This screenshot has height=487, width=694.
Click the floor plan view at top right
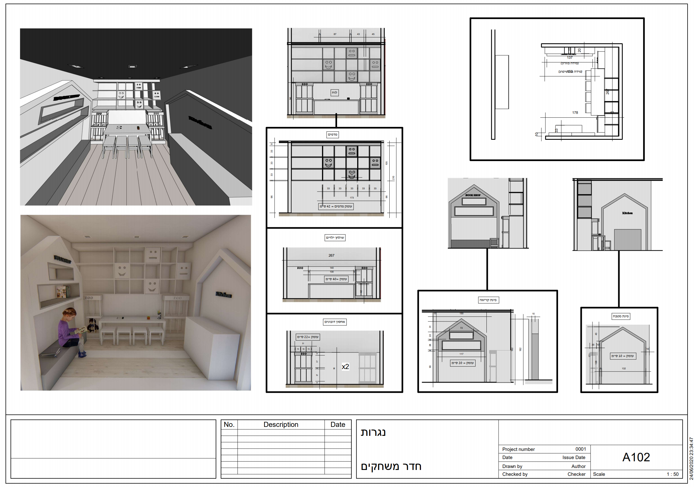tap(557, 89)
